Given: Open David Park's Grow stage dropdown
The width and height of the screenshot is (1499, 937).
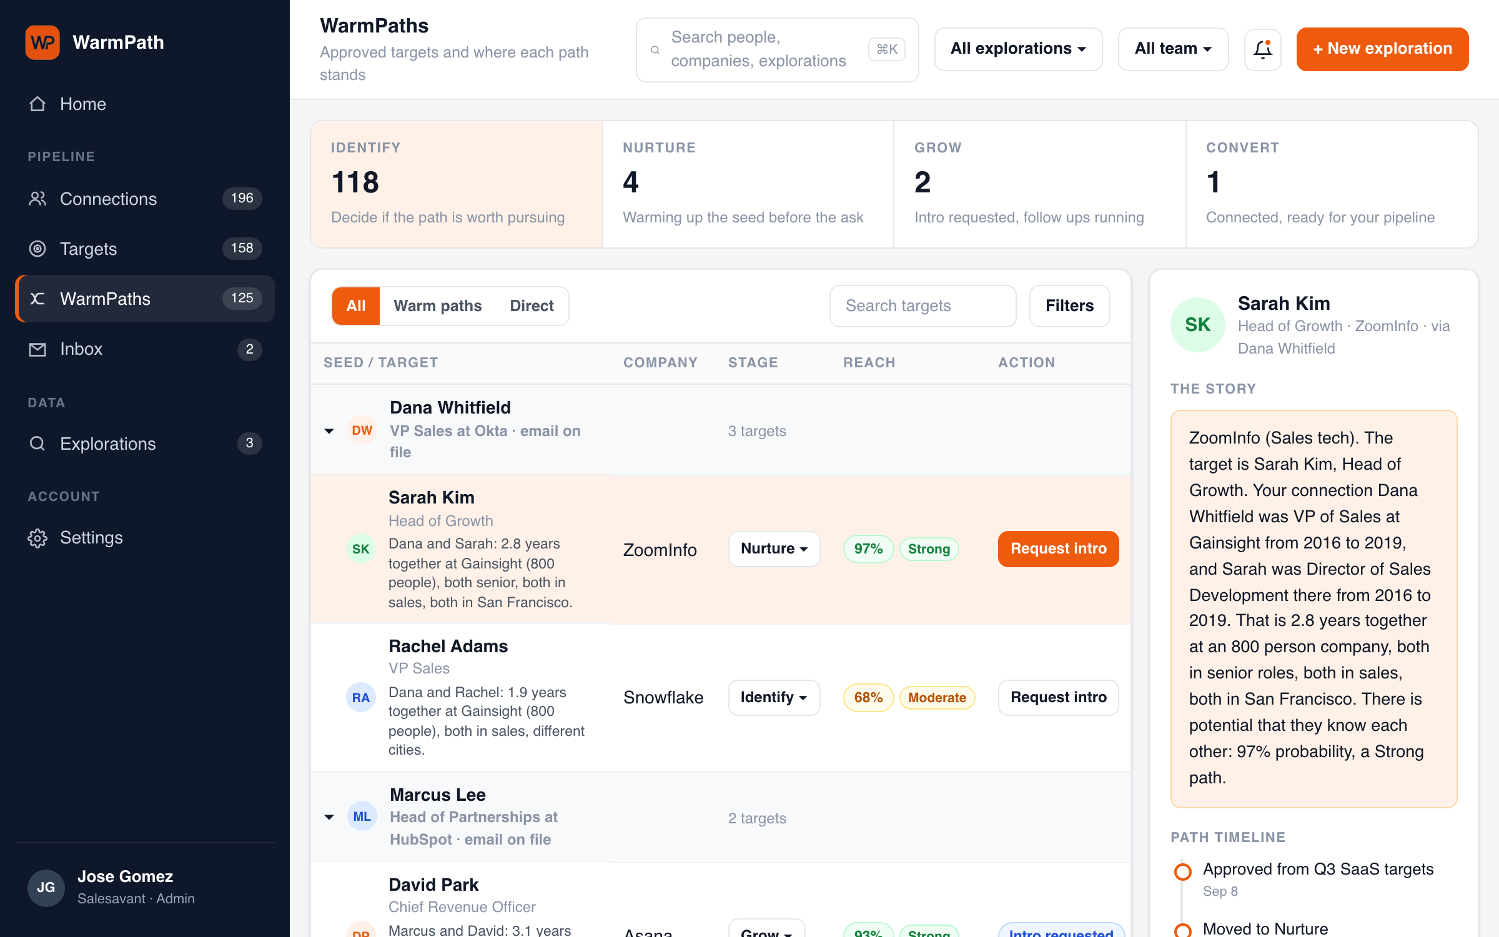Looking at the screenshot, I should click(x=767, y=929).
